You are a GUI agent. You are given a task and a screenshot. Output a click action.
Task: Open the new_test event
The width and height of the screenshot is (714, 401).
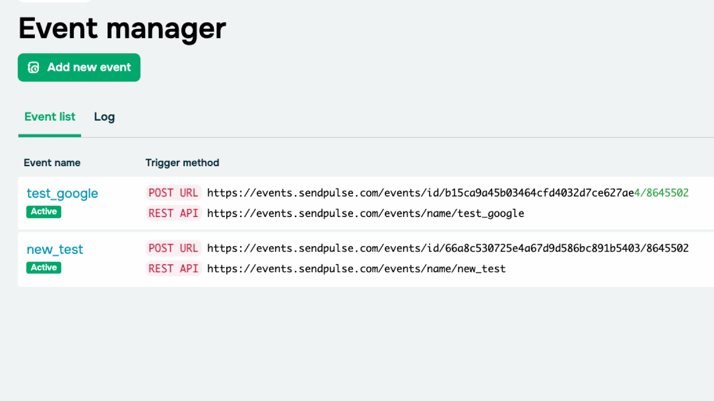(x=55, y=250)
